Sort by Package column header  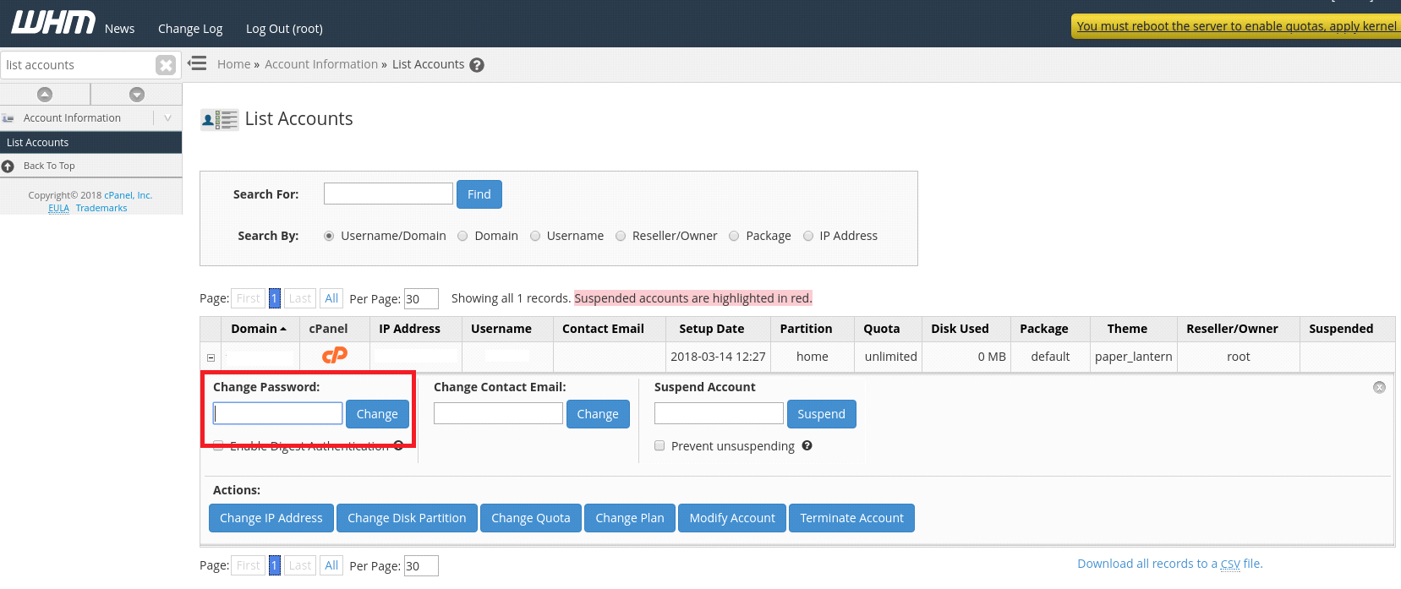tap(1044, 329)
